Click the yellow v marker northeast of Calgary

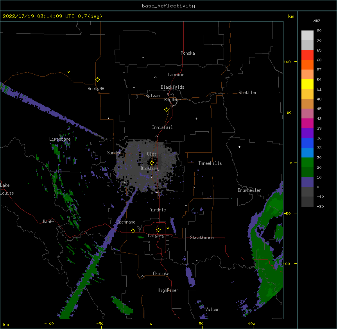[x=168, y=228]
